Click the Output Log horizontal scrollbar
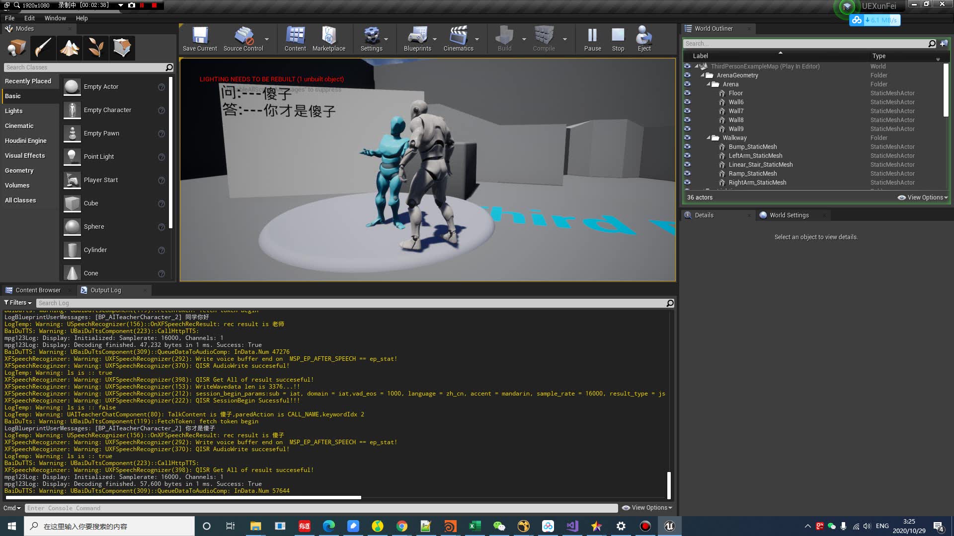Screen dimensions: 954x536 (183, 497)
